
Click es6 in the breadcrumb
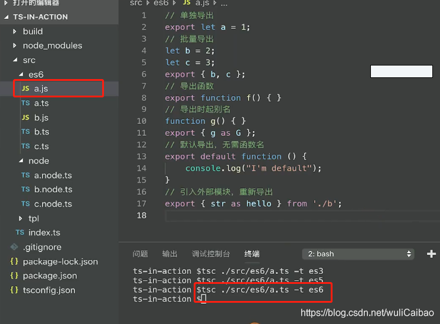(161, 3)
